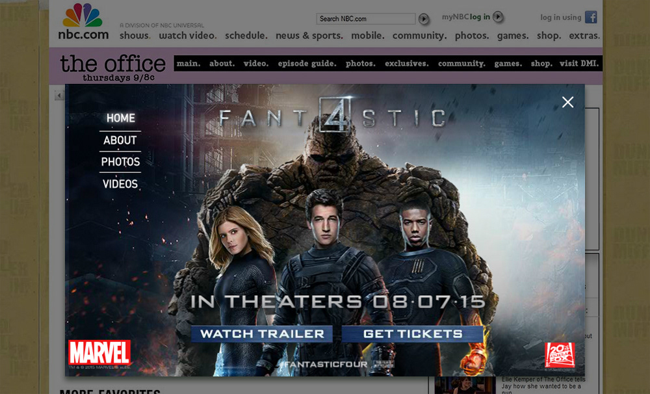Open the watch video menu
This screenshot has width=650, height=394.
tap(188, 36)
